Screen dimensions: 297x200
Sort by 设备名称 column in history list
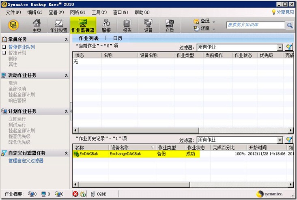click(132, 147)
